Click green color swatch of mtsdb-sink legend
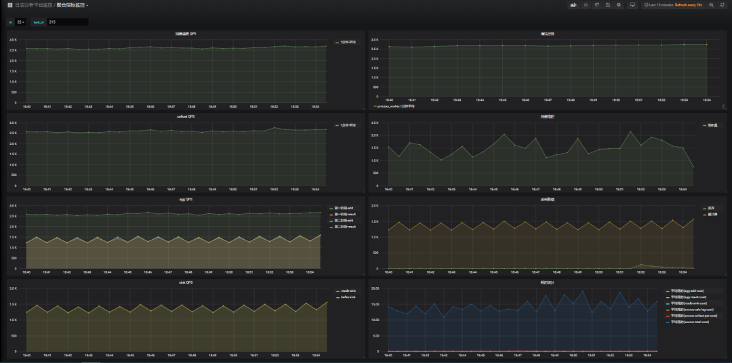 click(x=338, y=291)
